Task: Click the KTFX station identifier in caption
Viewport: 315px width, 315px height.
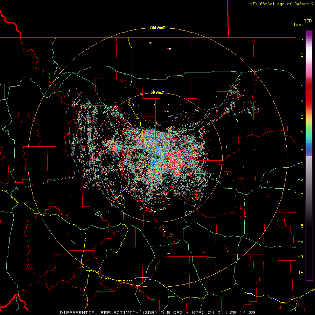Action: tap(198, 313)
